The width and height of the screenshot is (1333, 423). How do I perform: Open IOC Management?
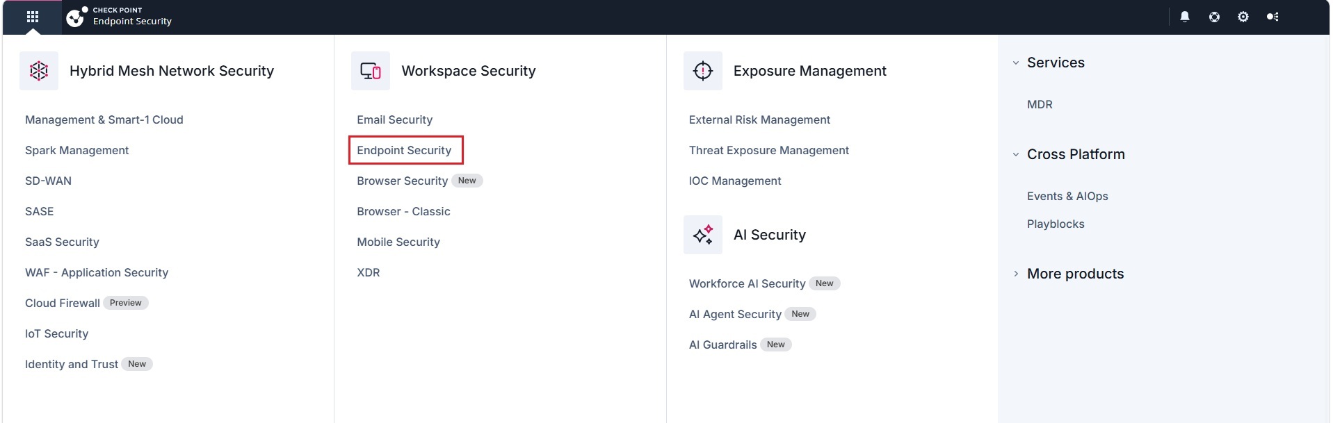tap(735, 181)
